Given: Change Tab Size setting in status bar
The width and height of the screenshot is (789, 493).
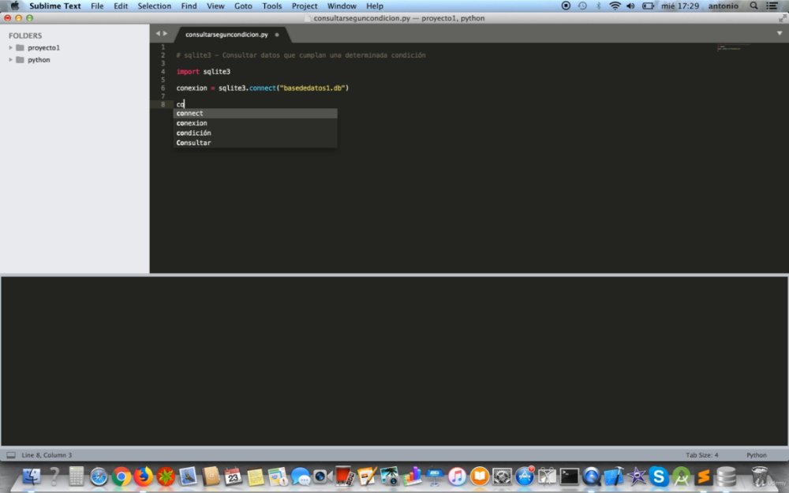Looking at the screenshot, I should (x=702, y=455).
